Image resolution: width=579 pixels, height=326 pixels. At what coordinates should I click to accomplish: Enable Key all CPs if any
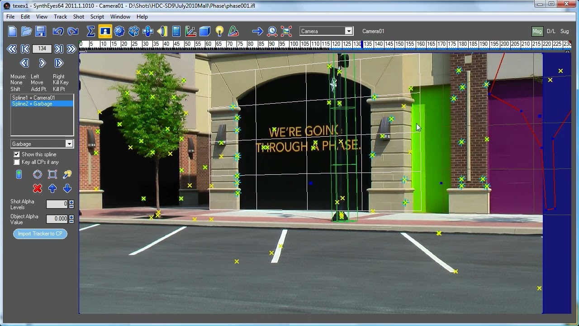pyautogui.click(x=17, y=162)
